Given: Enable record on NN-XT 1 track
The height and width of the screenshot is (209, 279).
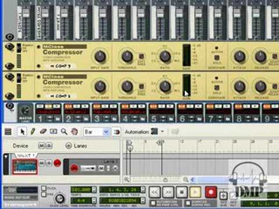Looking at the screenshot, I should point(57,163).
